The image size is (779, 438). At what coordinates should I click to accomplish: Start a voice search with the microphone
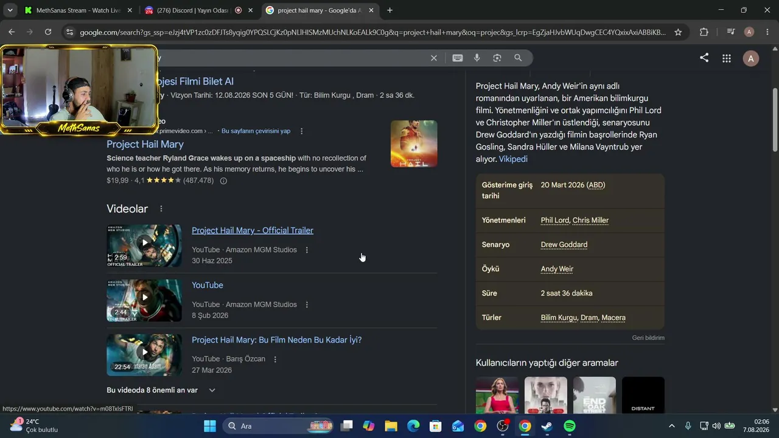(477, 58)
